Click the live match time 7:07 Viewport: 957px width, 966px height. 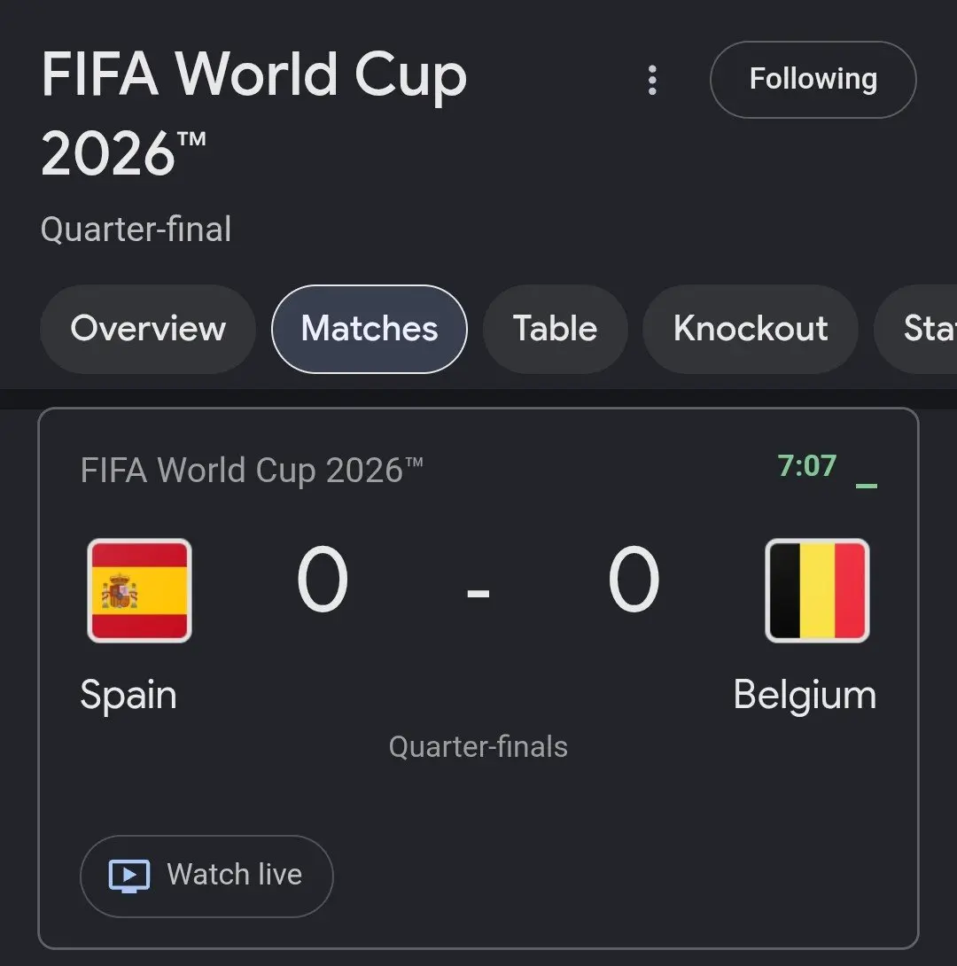[x=806, y=466]
